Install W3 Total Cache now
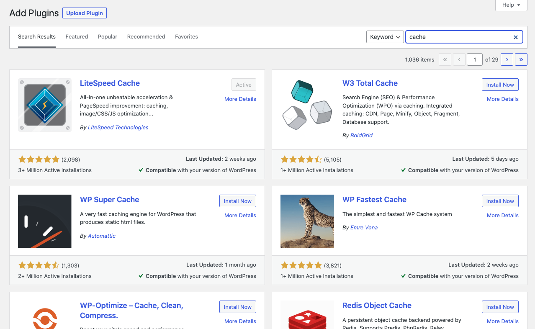This screenshot has height=329, width=535. (x=500, y=85)
